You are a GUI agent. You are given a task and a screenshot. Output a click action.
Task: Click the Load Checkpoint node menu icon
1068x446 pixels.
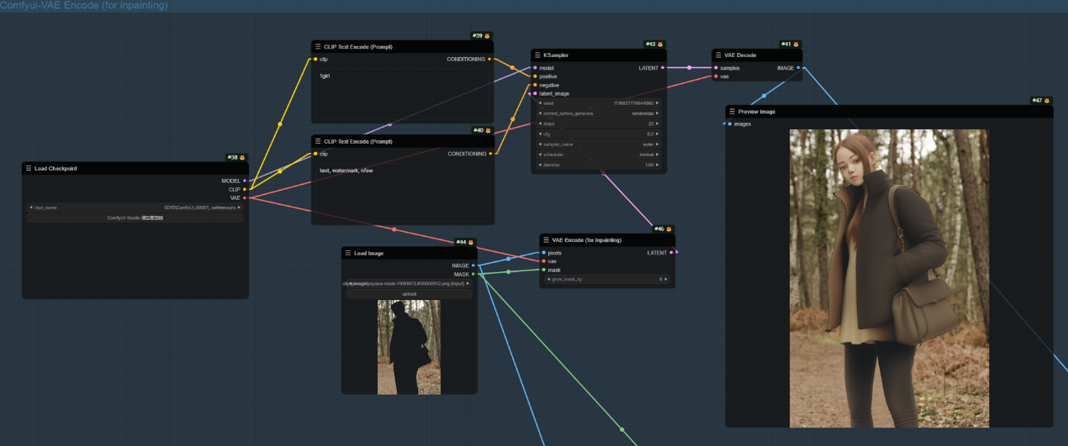click(29, 168)
